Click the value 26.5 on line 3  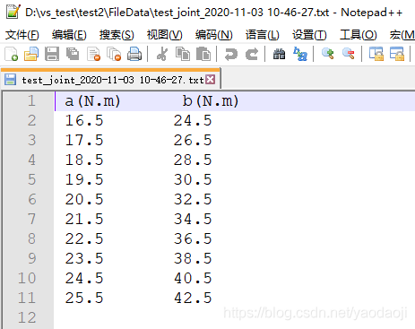click(193, 141)
